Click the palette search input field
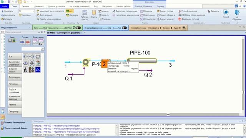Viewport: 246px width, 138px height. click(31, 49)
